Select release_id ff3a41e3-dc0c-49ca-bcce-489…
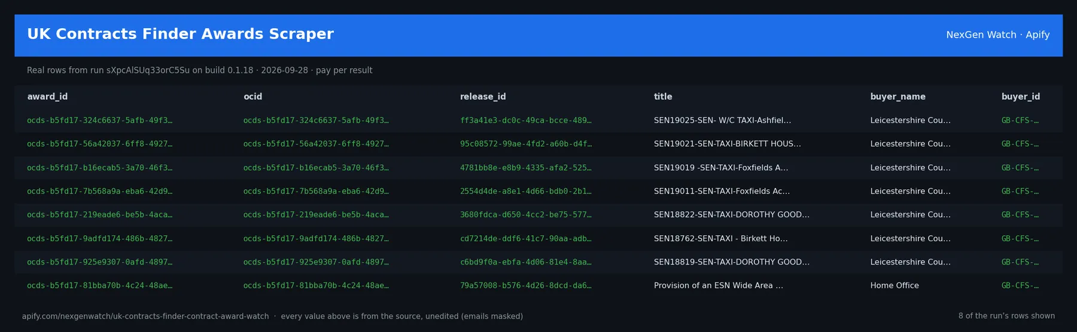Viewport: 1077px width, 332px height. 525,121
